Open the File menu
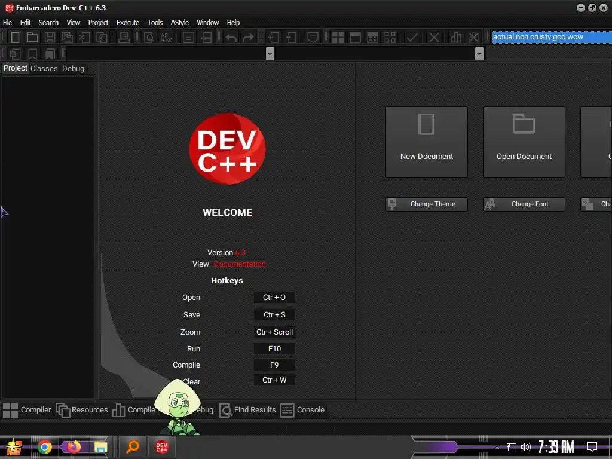The height and width of the screenshot is (459, 612). pyautogui.click(x=7, y=23)
